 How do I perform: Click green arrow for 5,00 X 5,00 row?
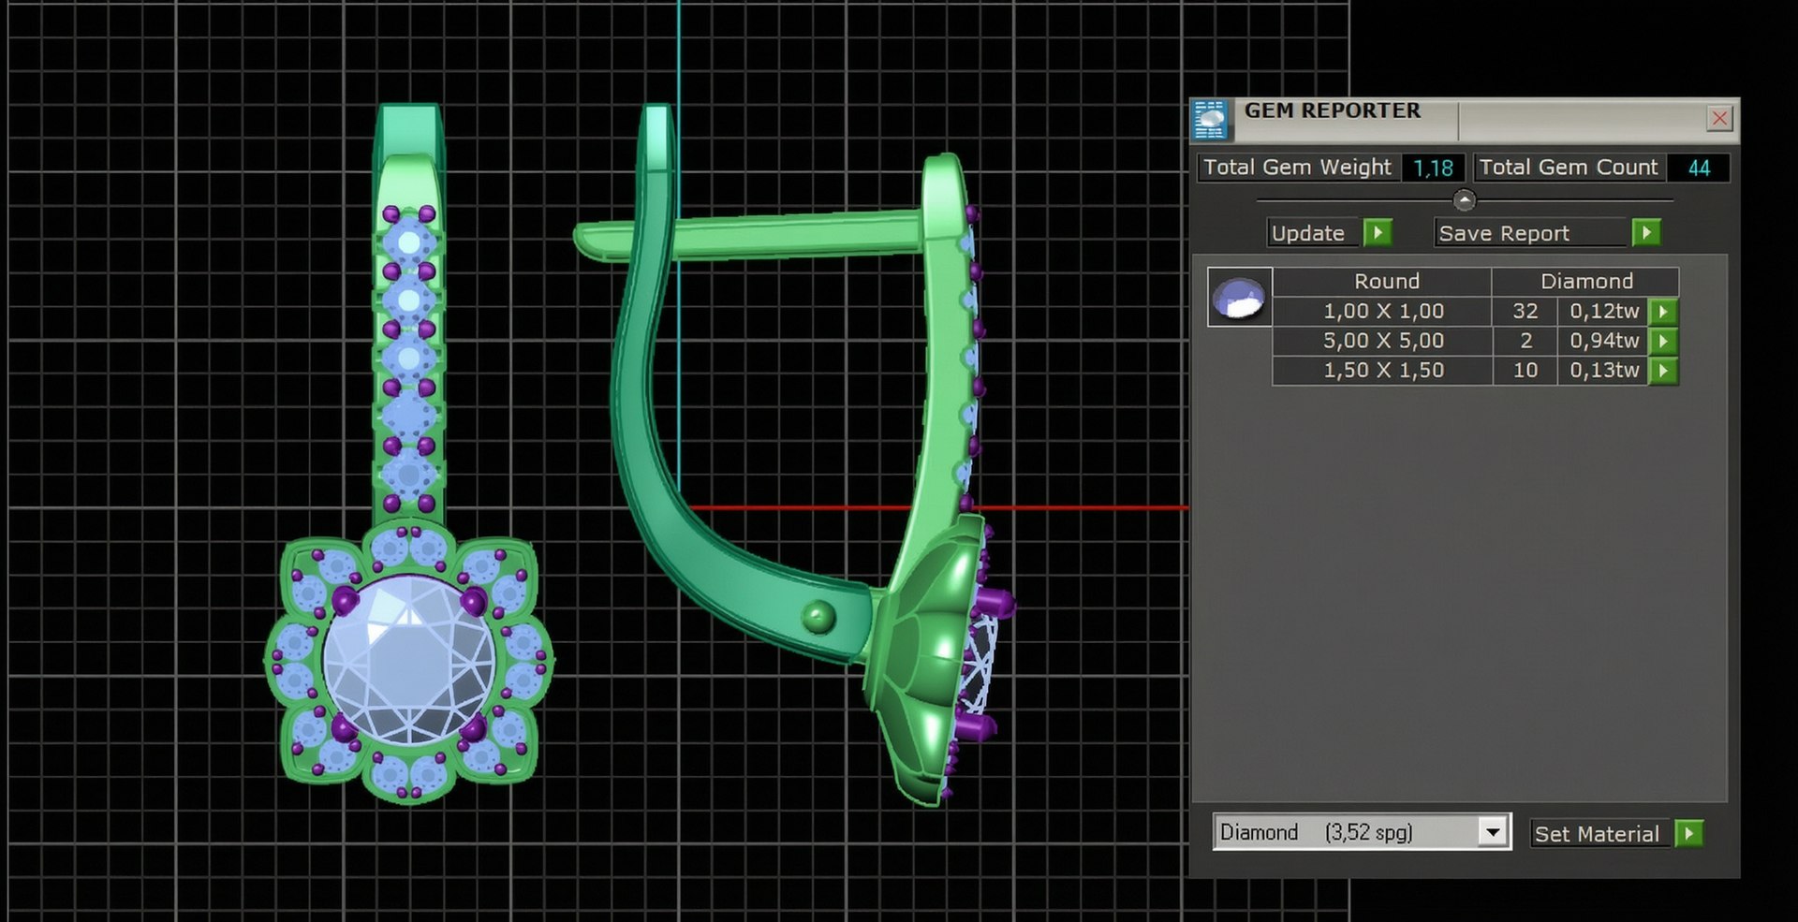click(1663, 341)
